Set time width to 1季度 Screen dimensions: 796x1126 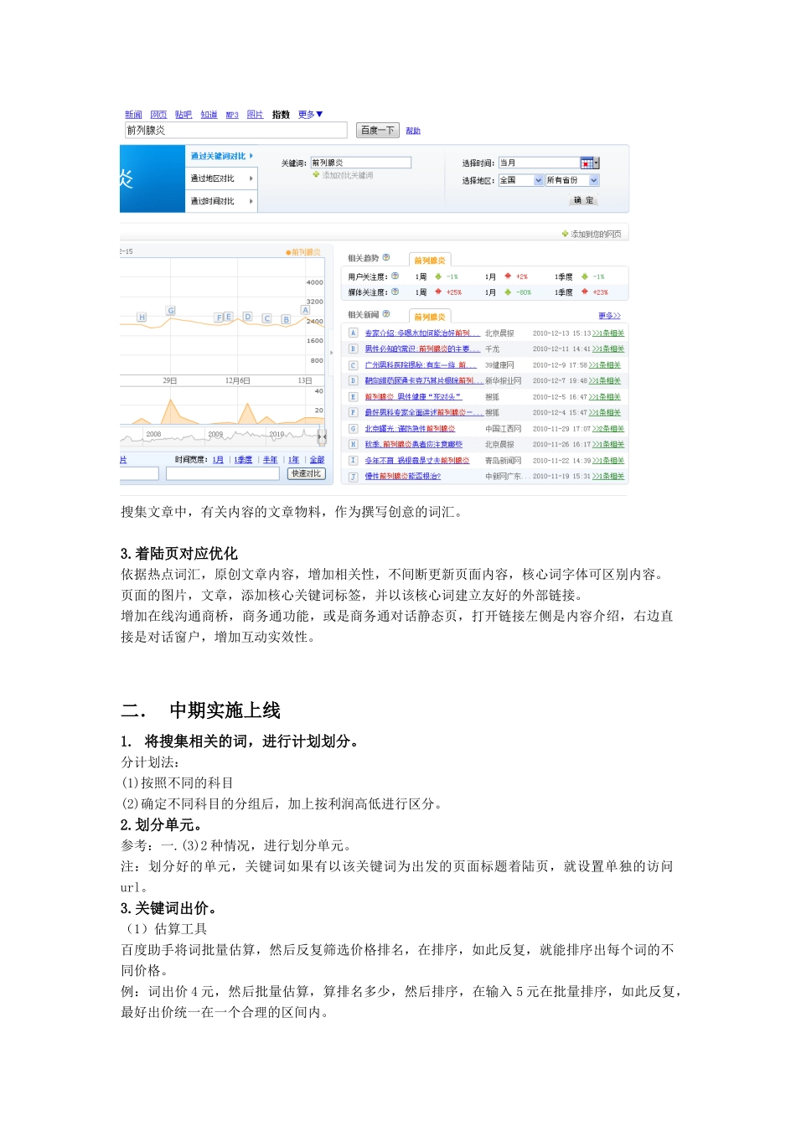pos(243,460)
